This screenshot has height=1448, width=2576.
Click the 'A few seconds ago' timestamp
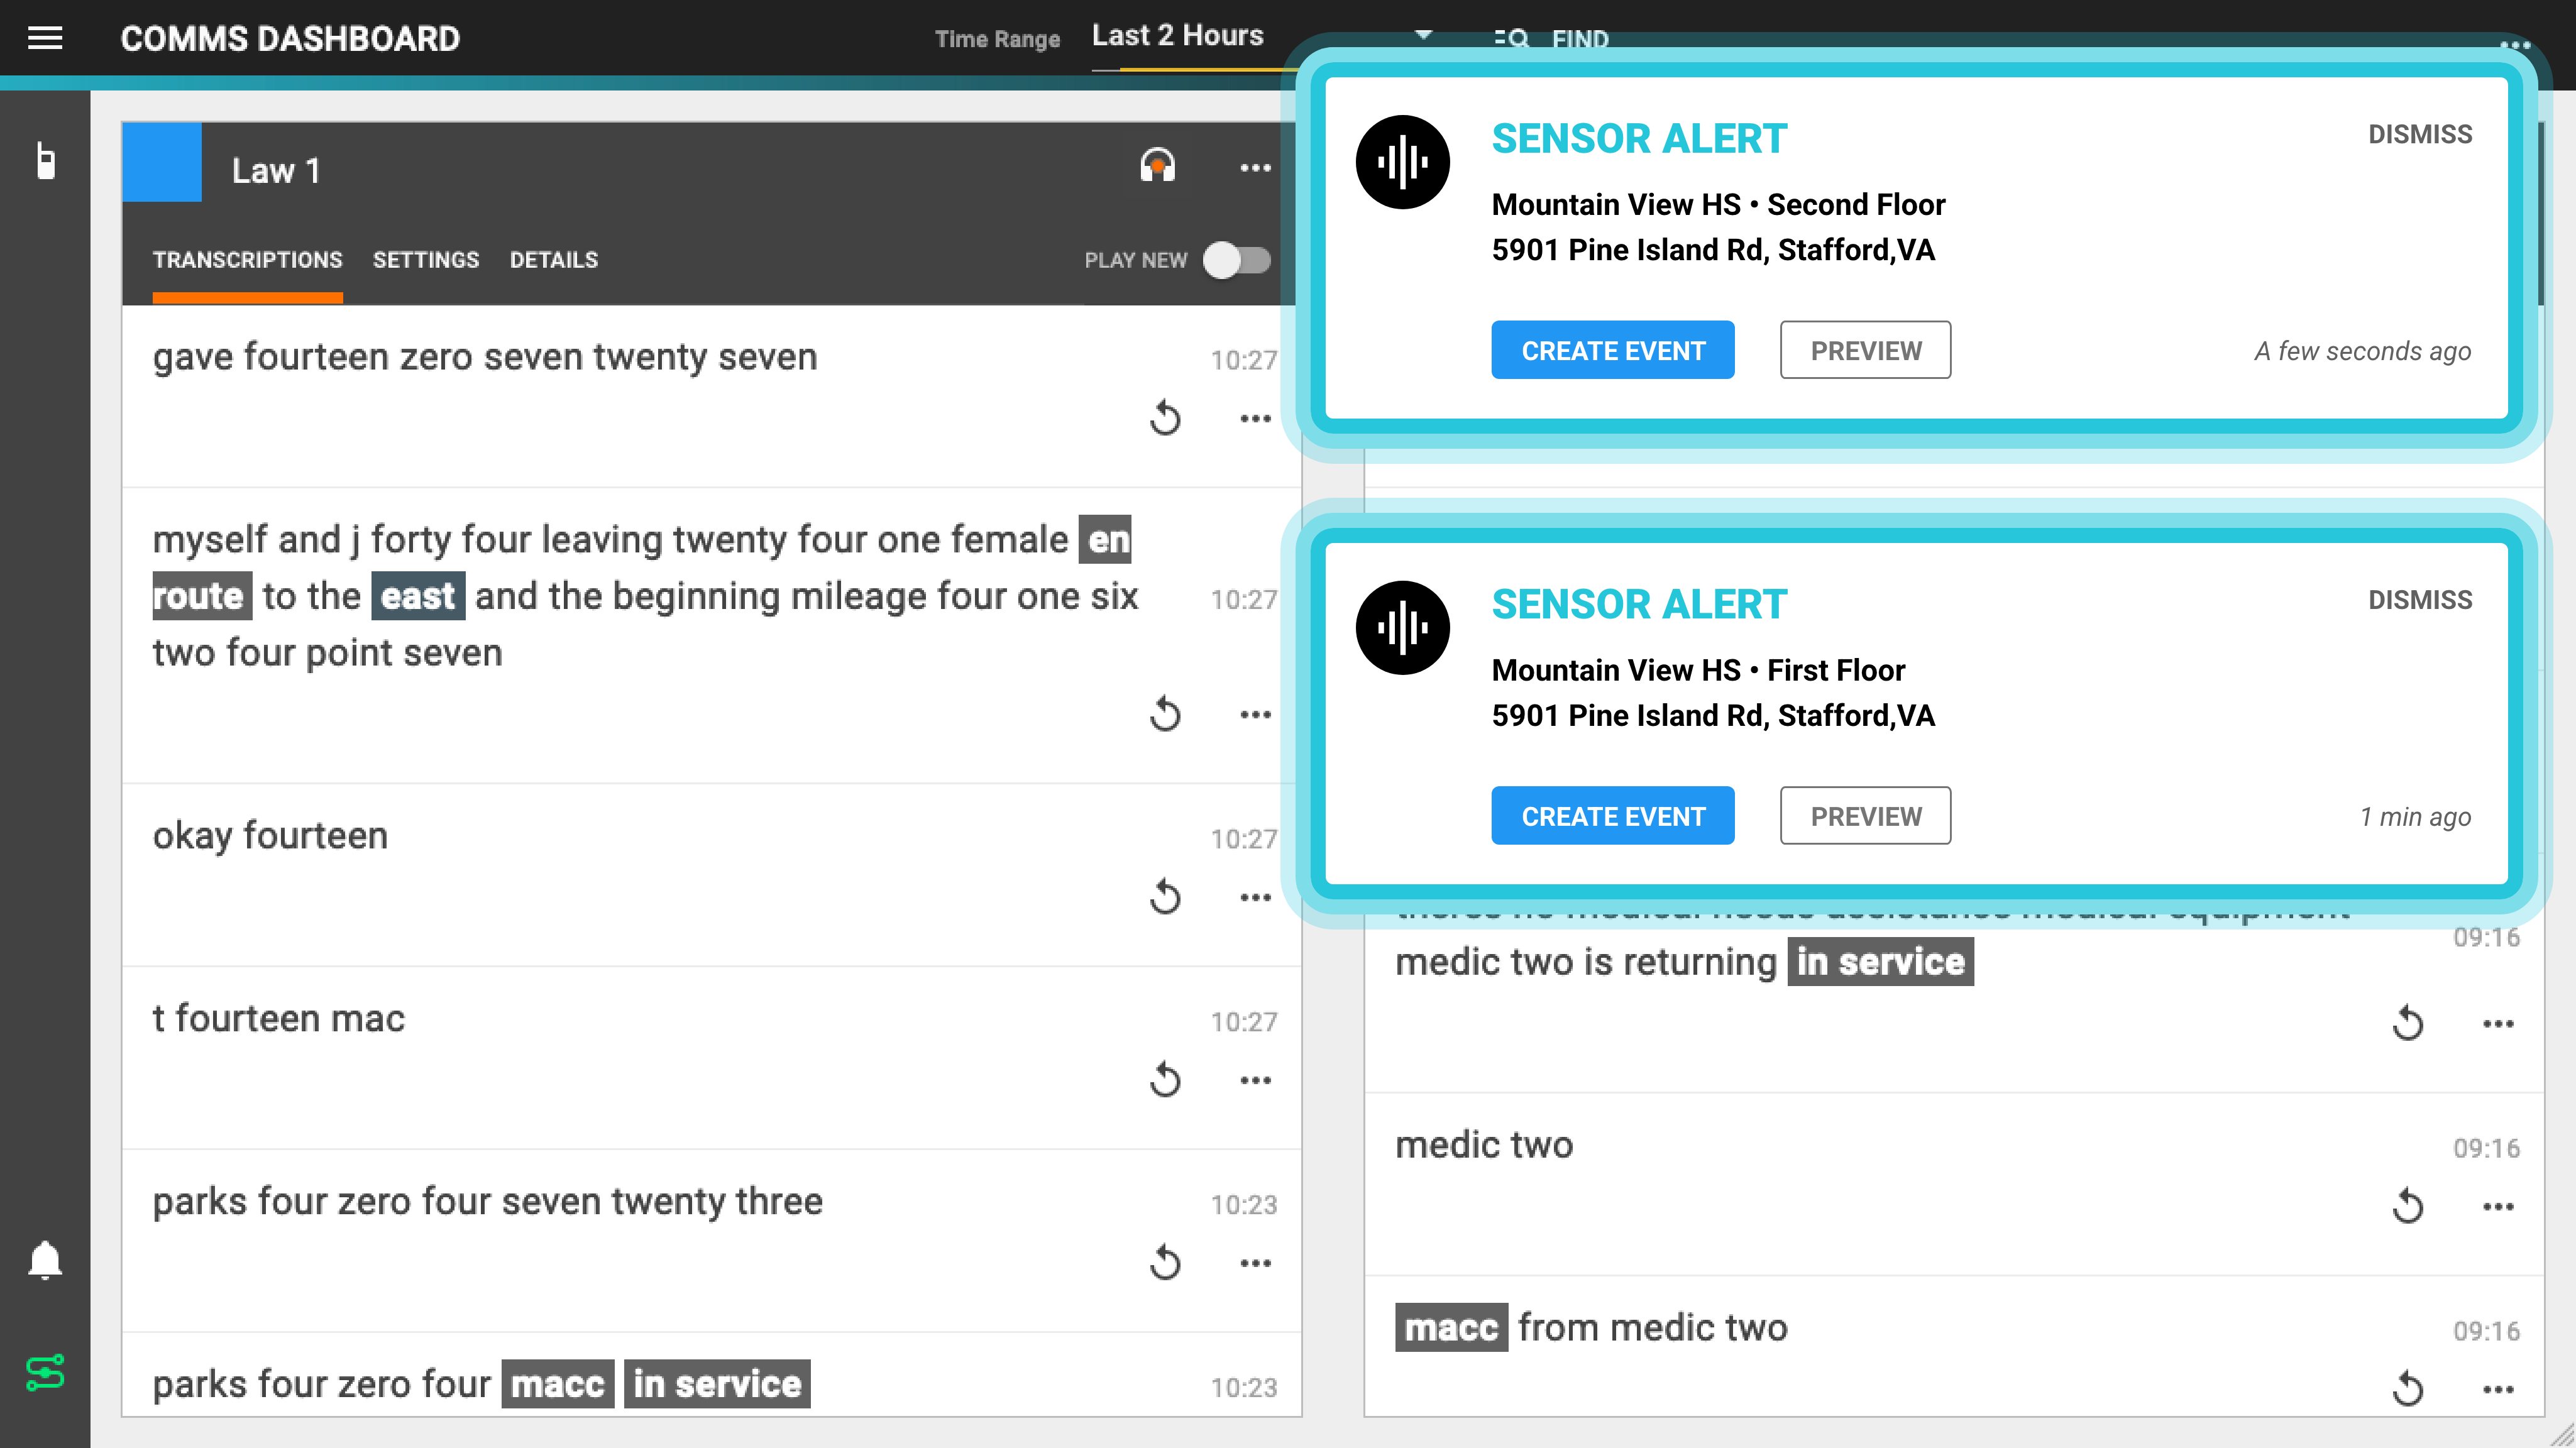pos(2362,351)
